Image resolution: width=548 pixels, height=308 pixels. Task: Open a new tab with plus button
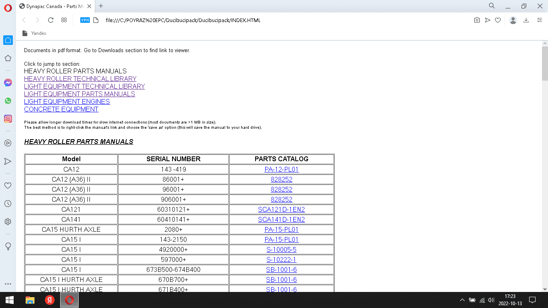tap(101, 6)
